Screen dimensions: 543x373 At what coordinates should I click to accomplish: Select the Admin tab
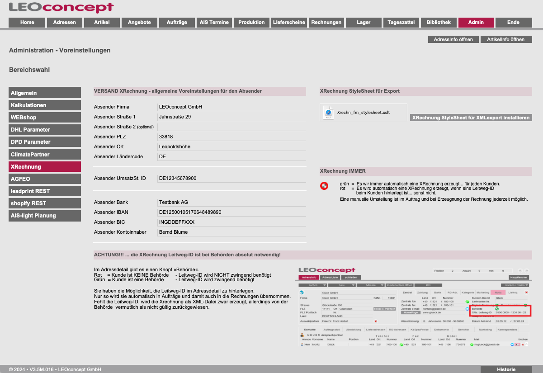(476, 22)
